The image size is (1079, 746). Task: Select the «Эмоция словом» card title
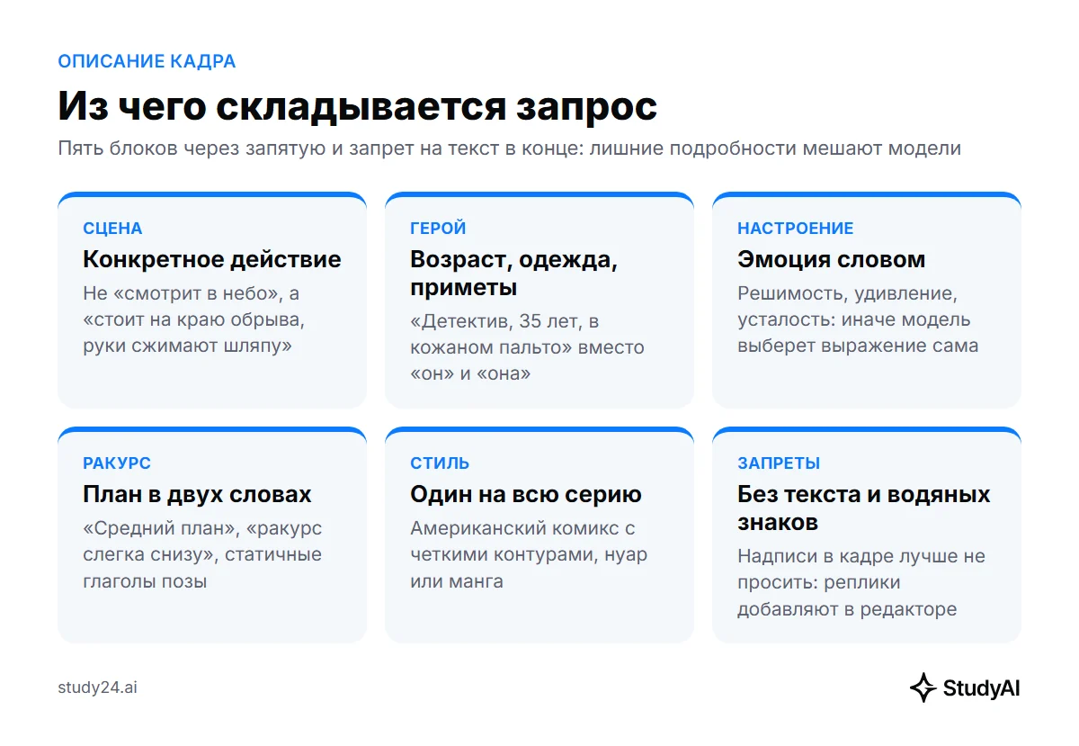[x=832, y=259]
